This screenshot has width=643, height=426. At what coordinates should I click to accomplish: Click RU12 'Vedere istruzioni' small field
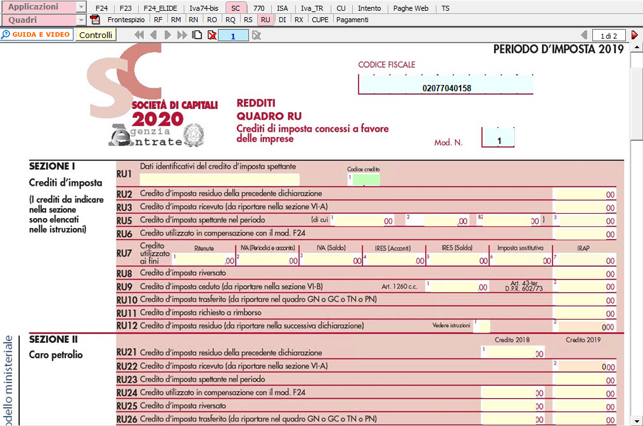coord(484,326)
